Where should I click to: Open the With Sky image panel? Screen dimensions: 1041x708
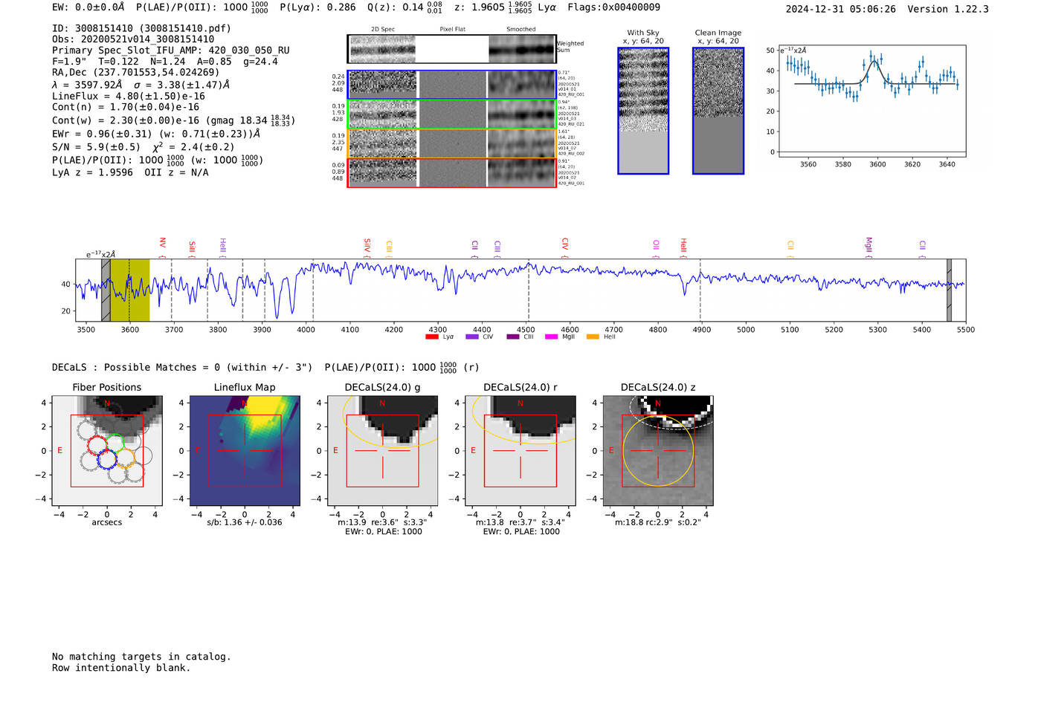tap(643, 111)
